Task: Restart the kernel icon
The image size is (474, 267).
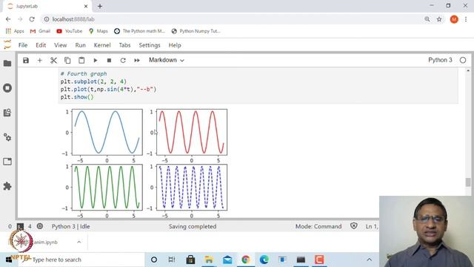Action: pyautogui.click(x=123, y=60)
